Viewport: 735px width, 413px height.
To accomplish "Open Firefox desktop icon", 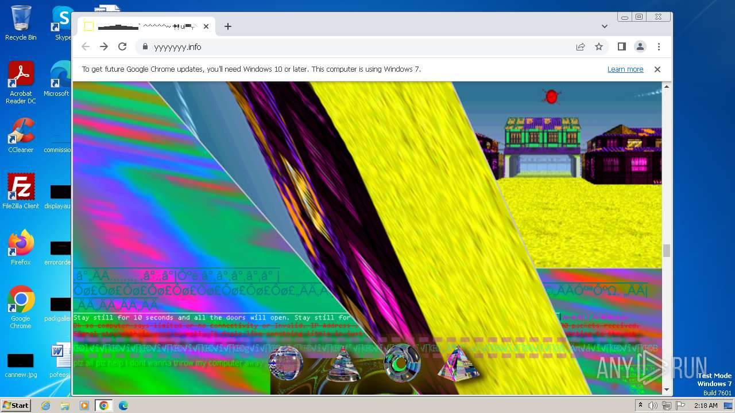I will 21,247.
